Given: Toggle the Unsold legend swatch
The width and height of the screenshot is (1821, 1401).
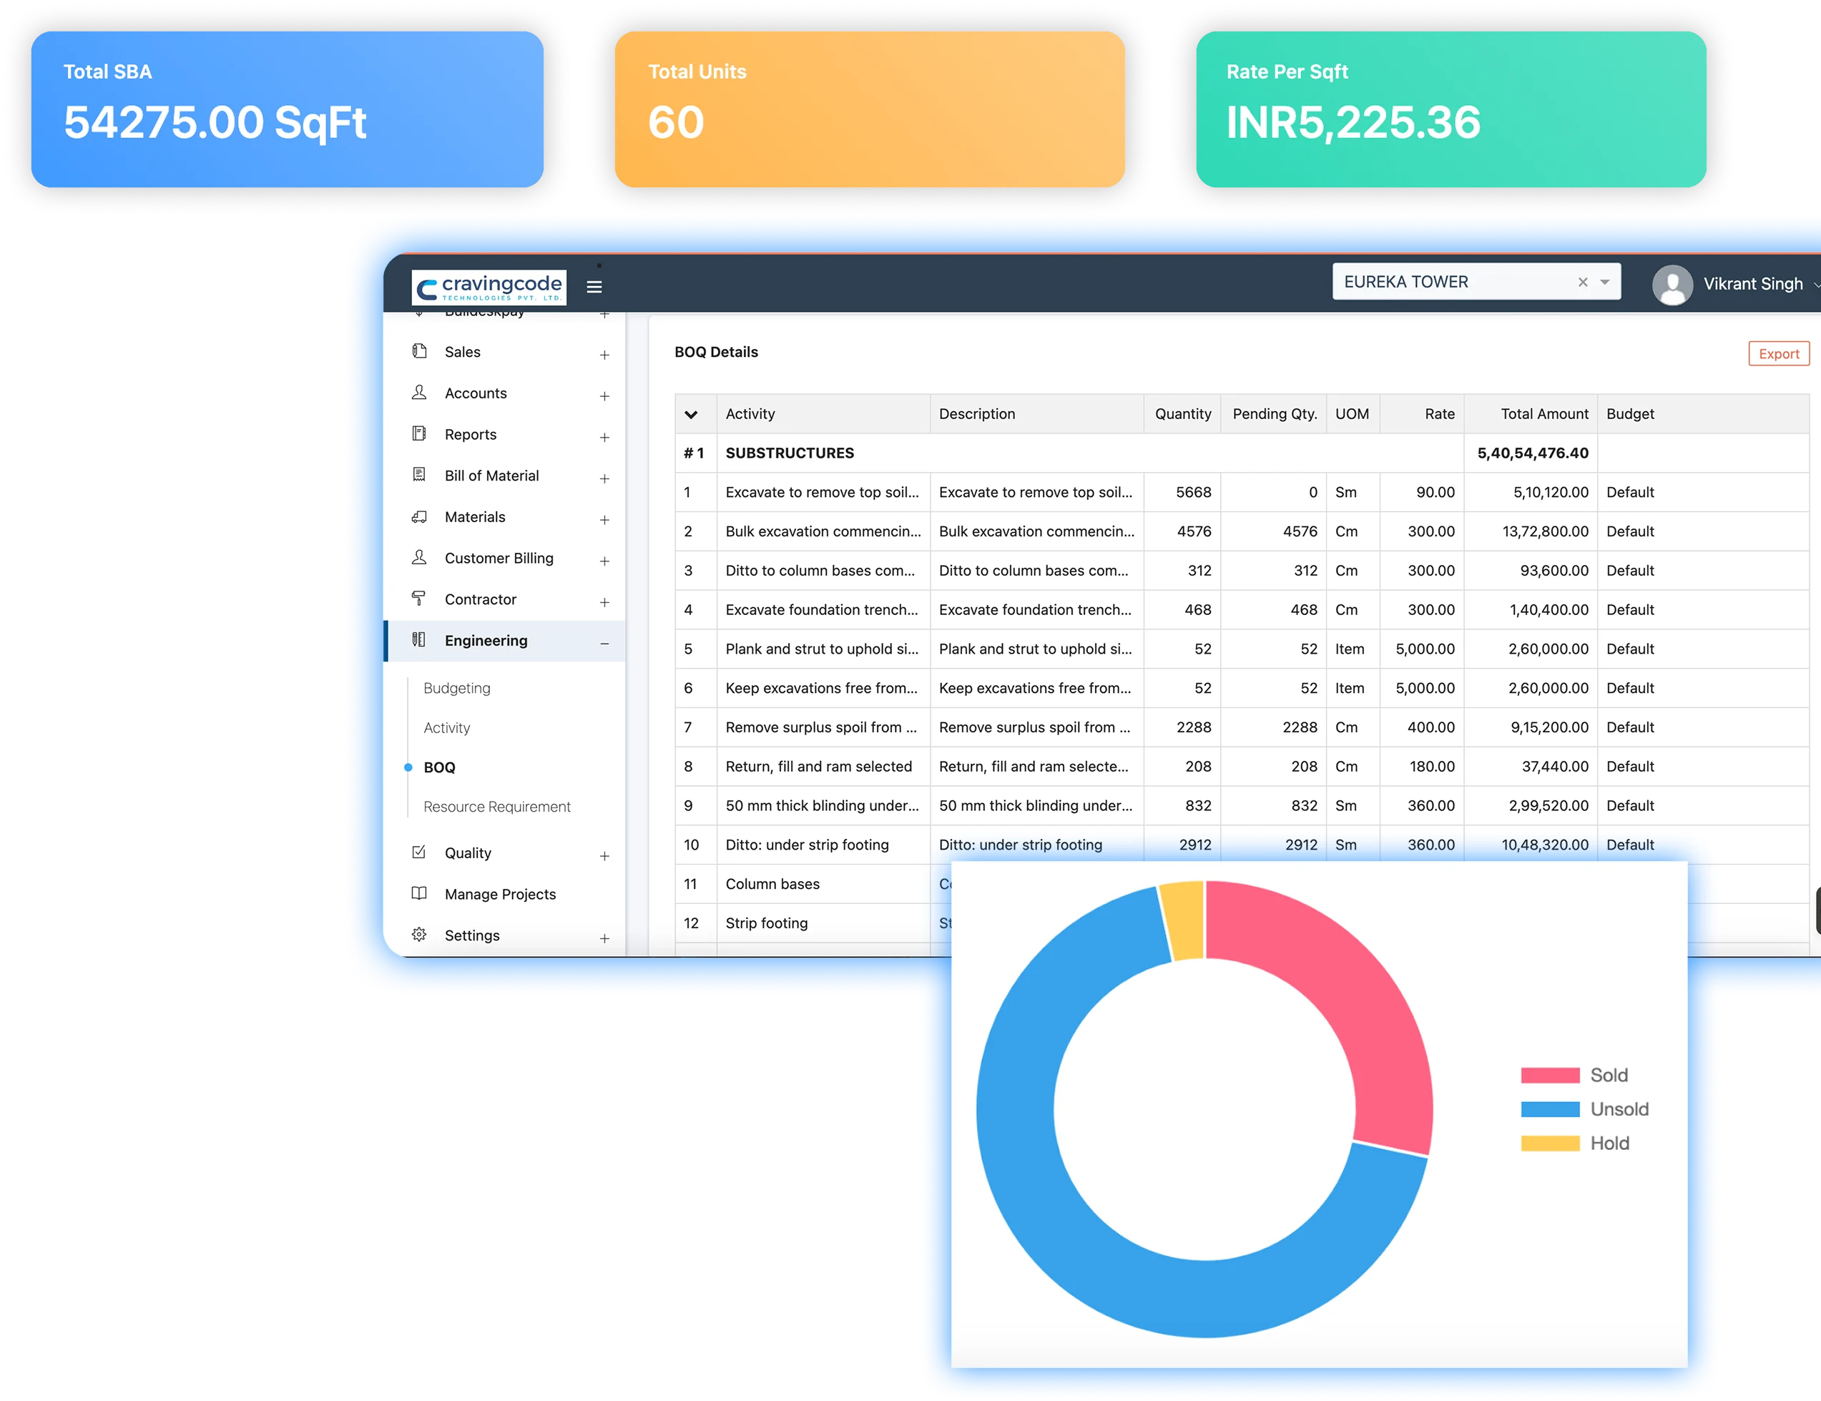Looking at the screenshot, I should click(x=1550, y=1109).
